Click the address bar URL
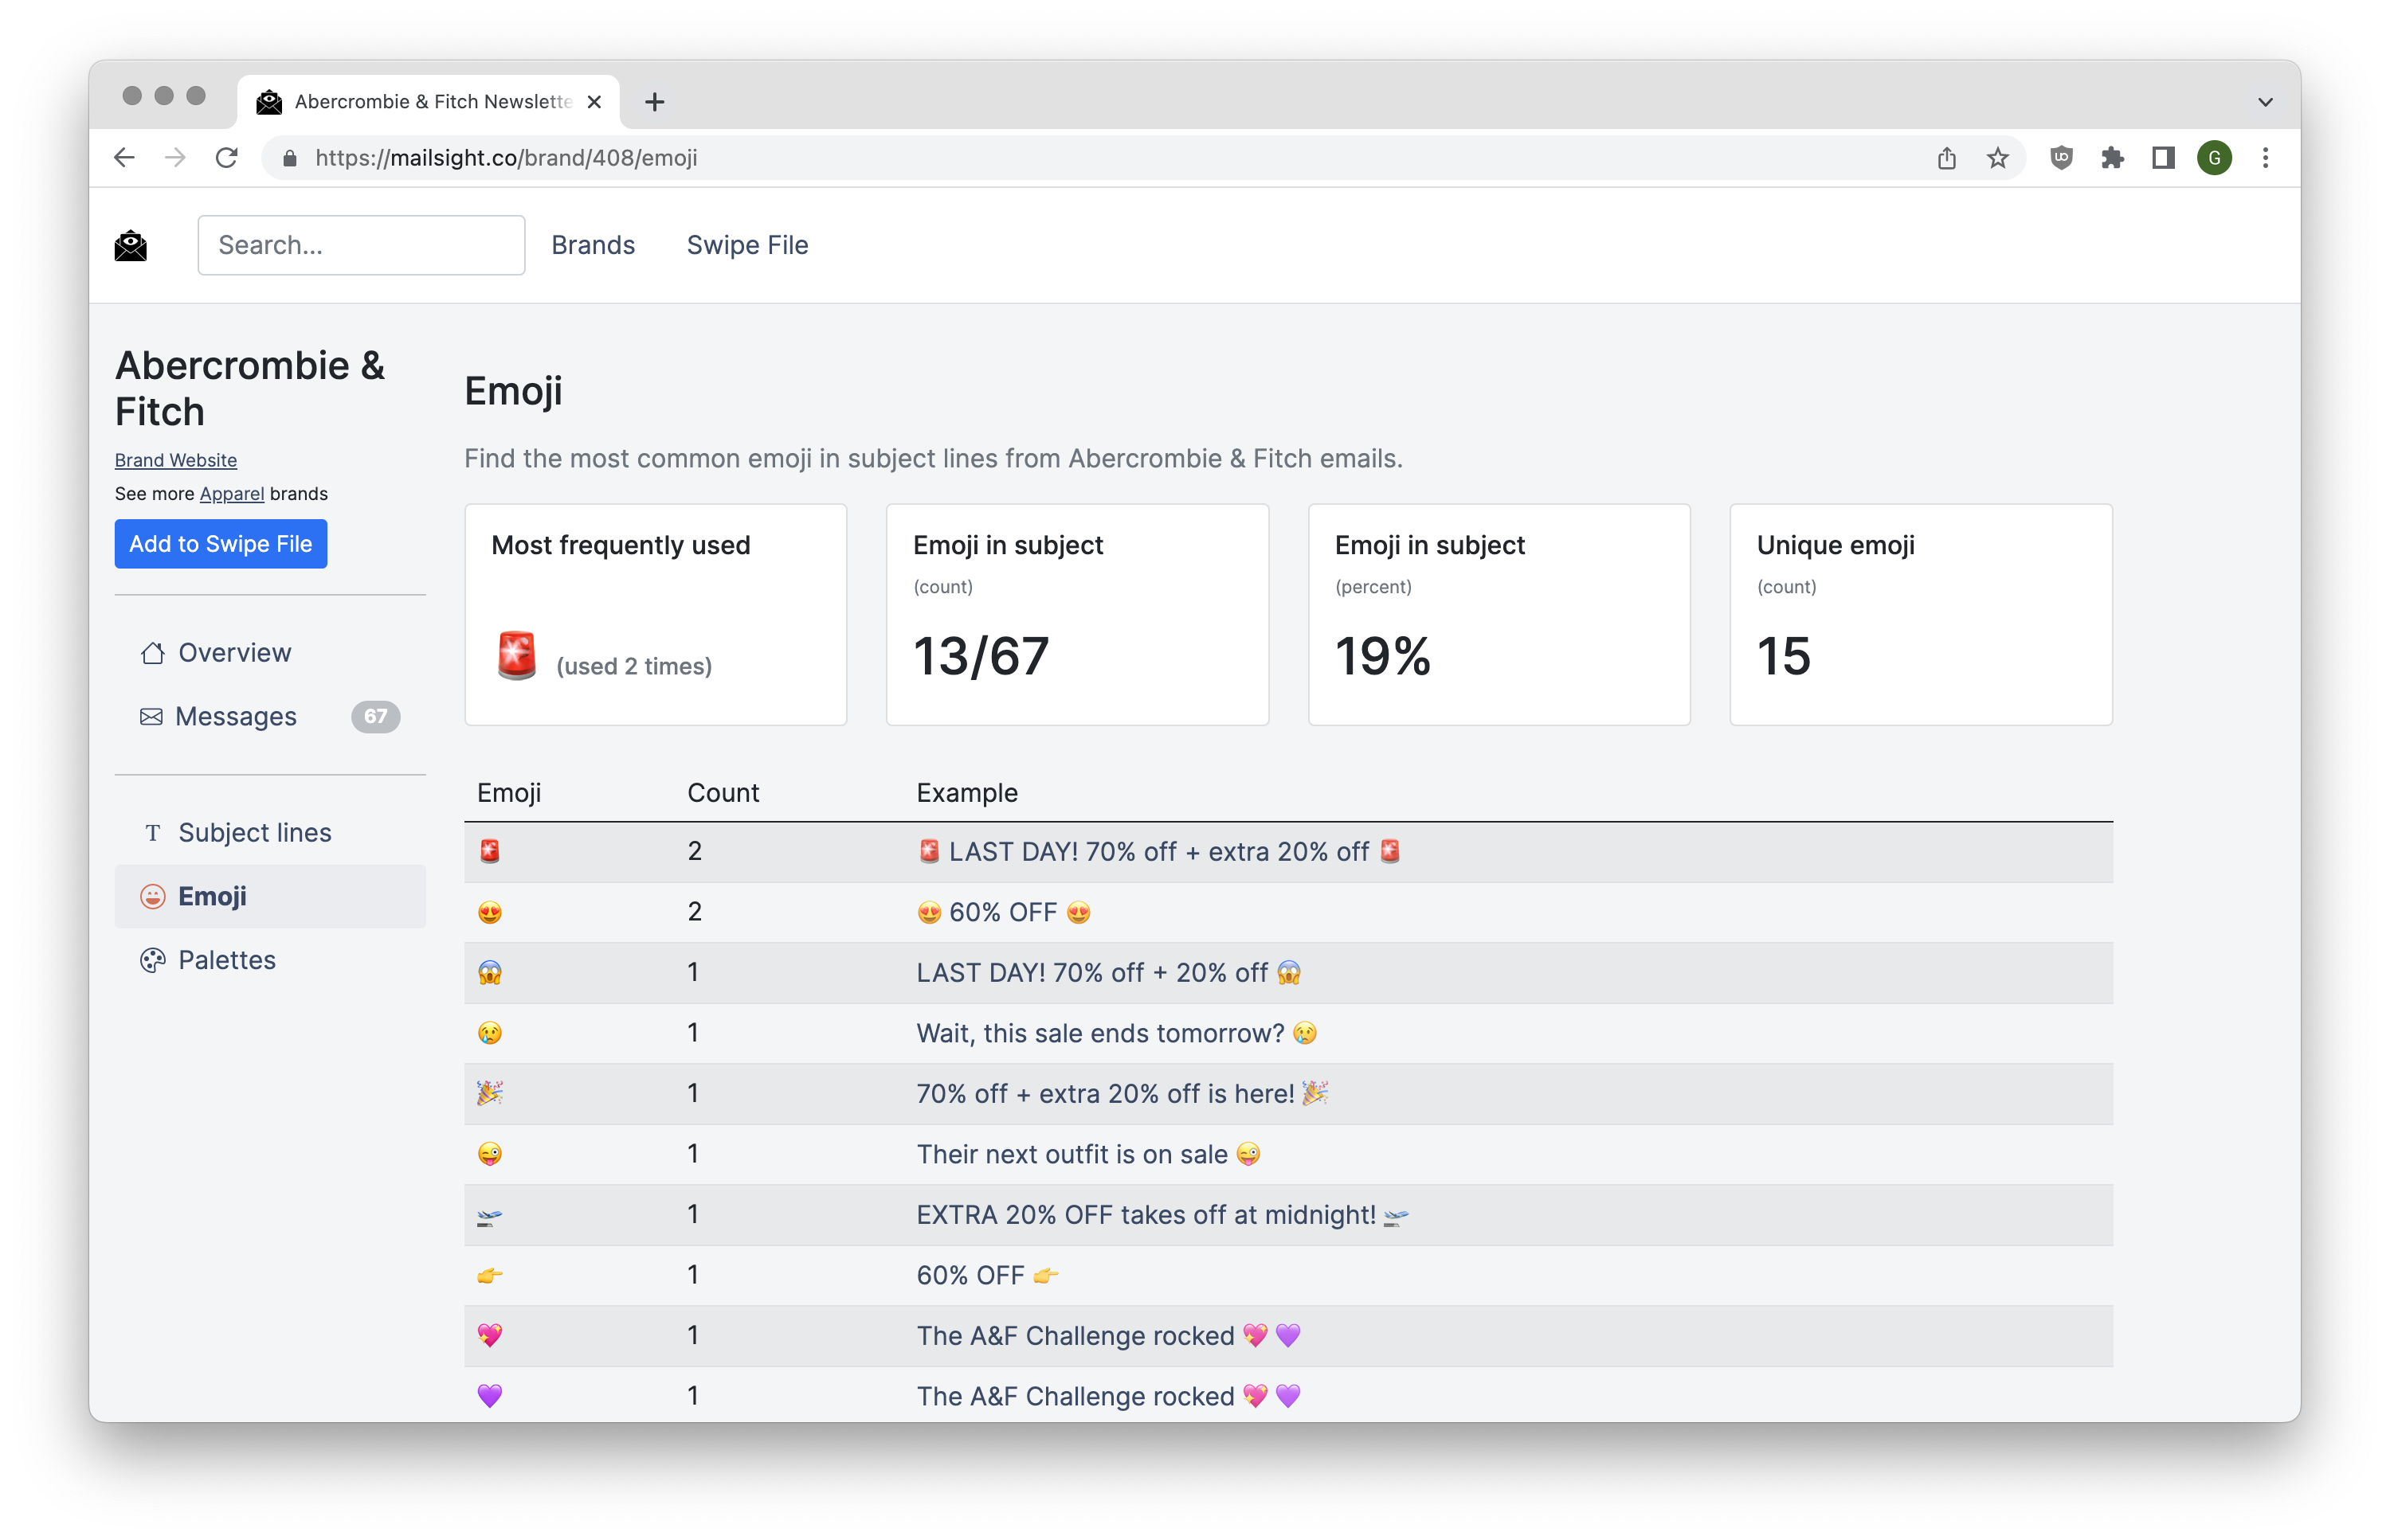This screenshot has height=1540, width=2390. click(x=506, y=158)
